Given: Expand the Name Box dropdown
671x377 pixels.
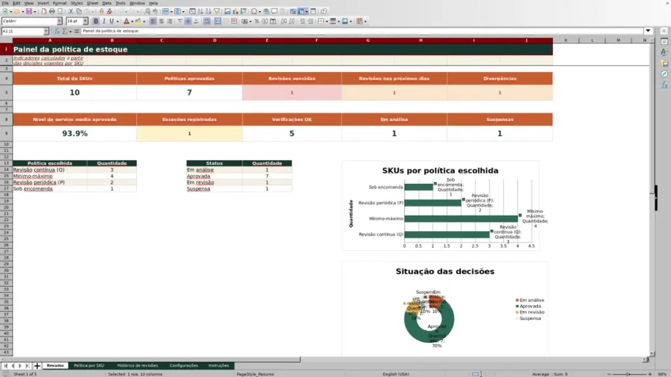Looking at the screenshot, I should pyautogui.click(x=46, y=31).
